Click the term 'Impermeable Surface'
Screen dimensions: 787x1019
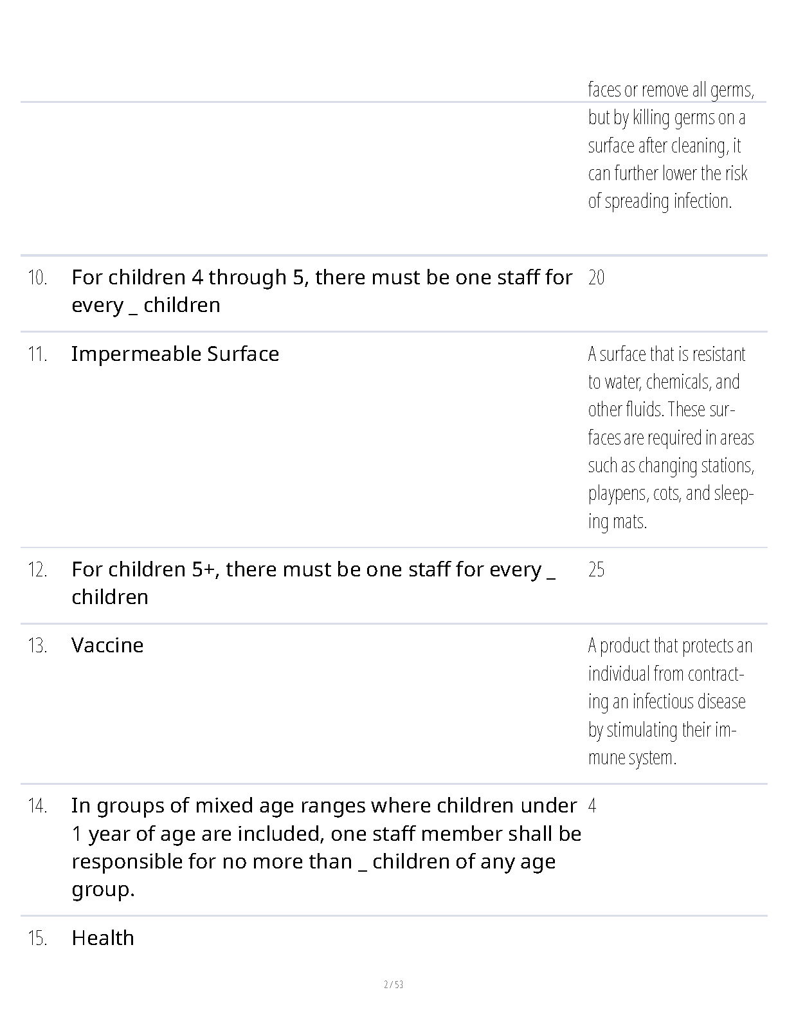tap(175, 354)
